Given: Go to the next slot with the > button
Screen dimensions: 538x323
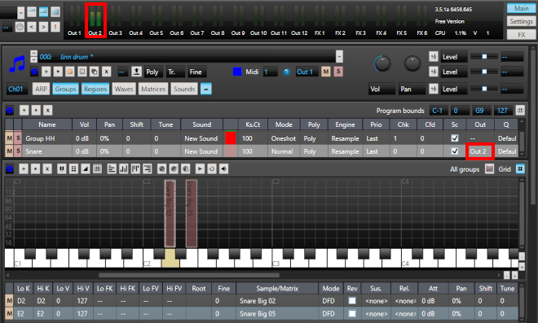Looking at the screenshot, I should [43, 27].
